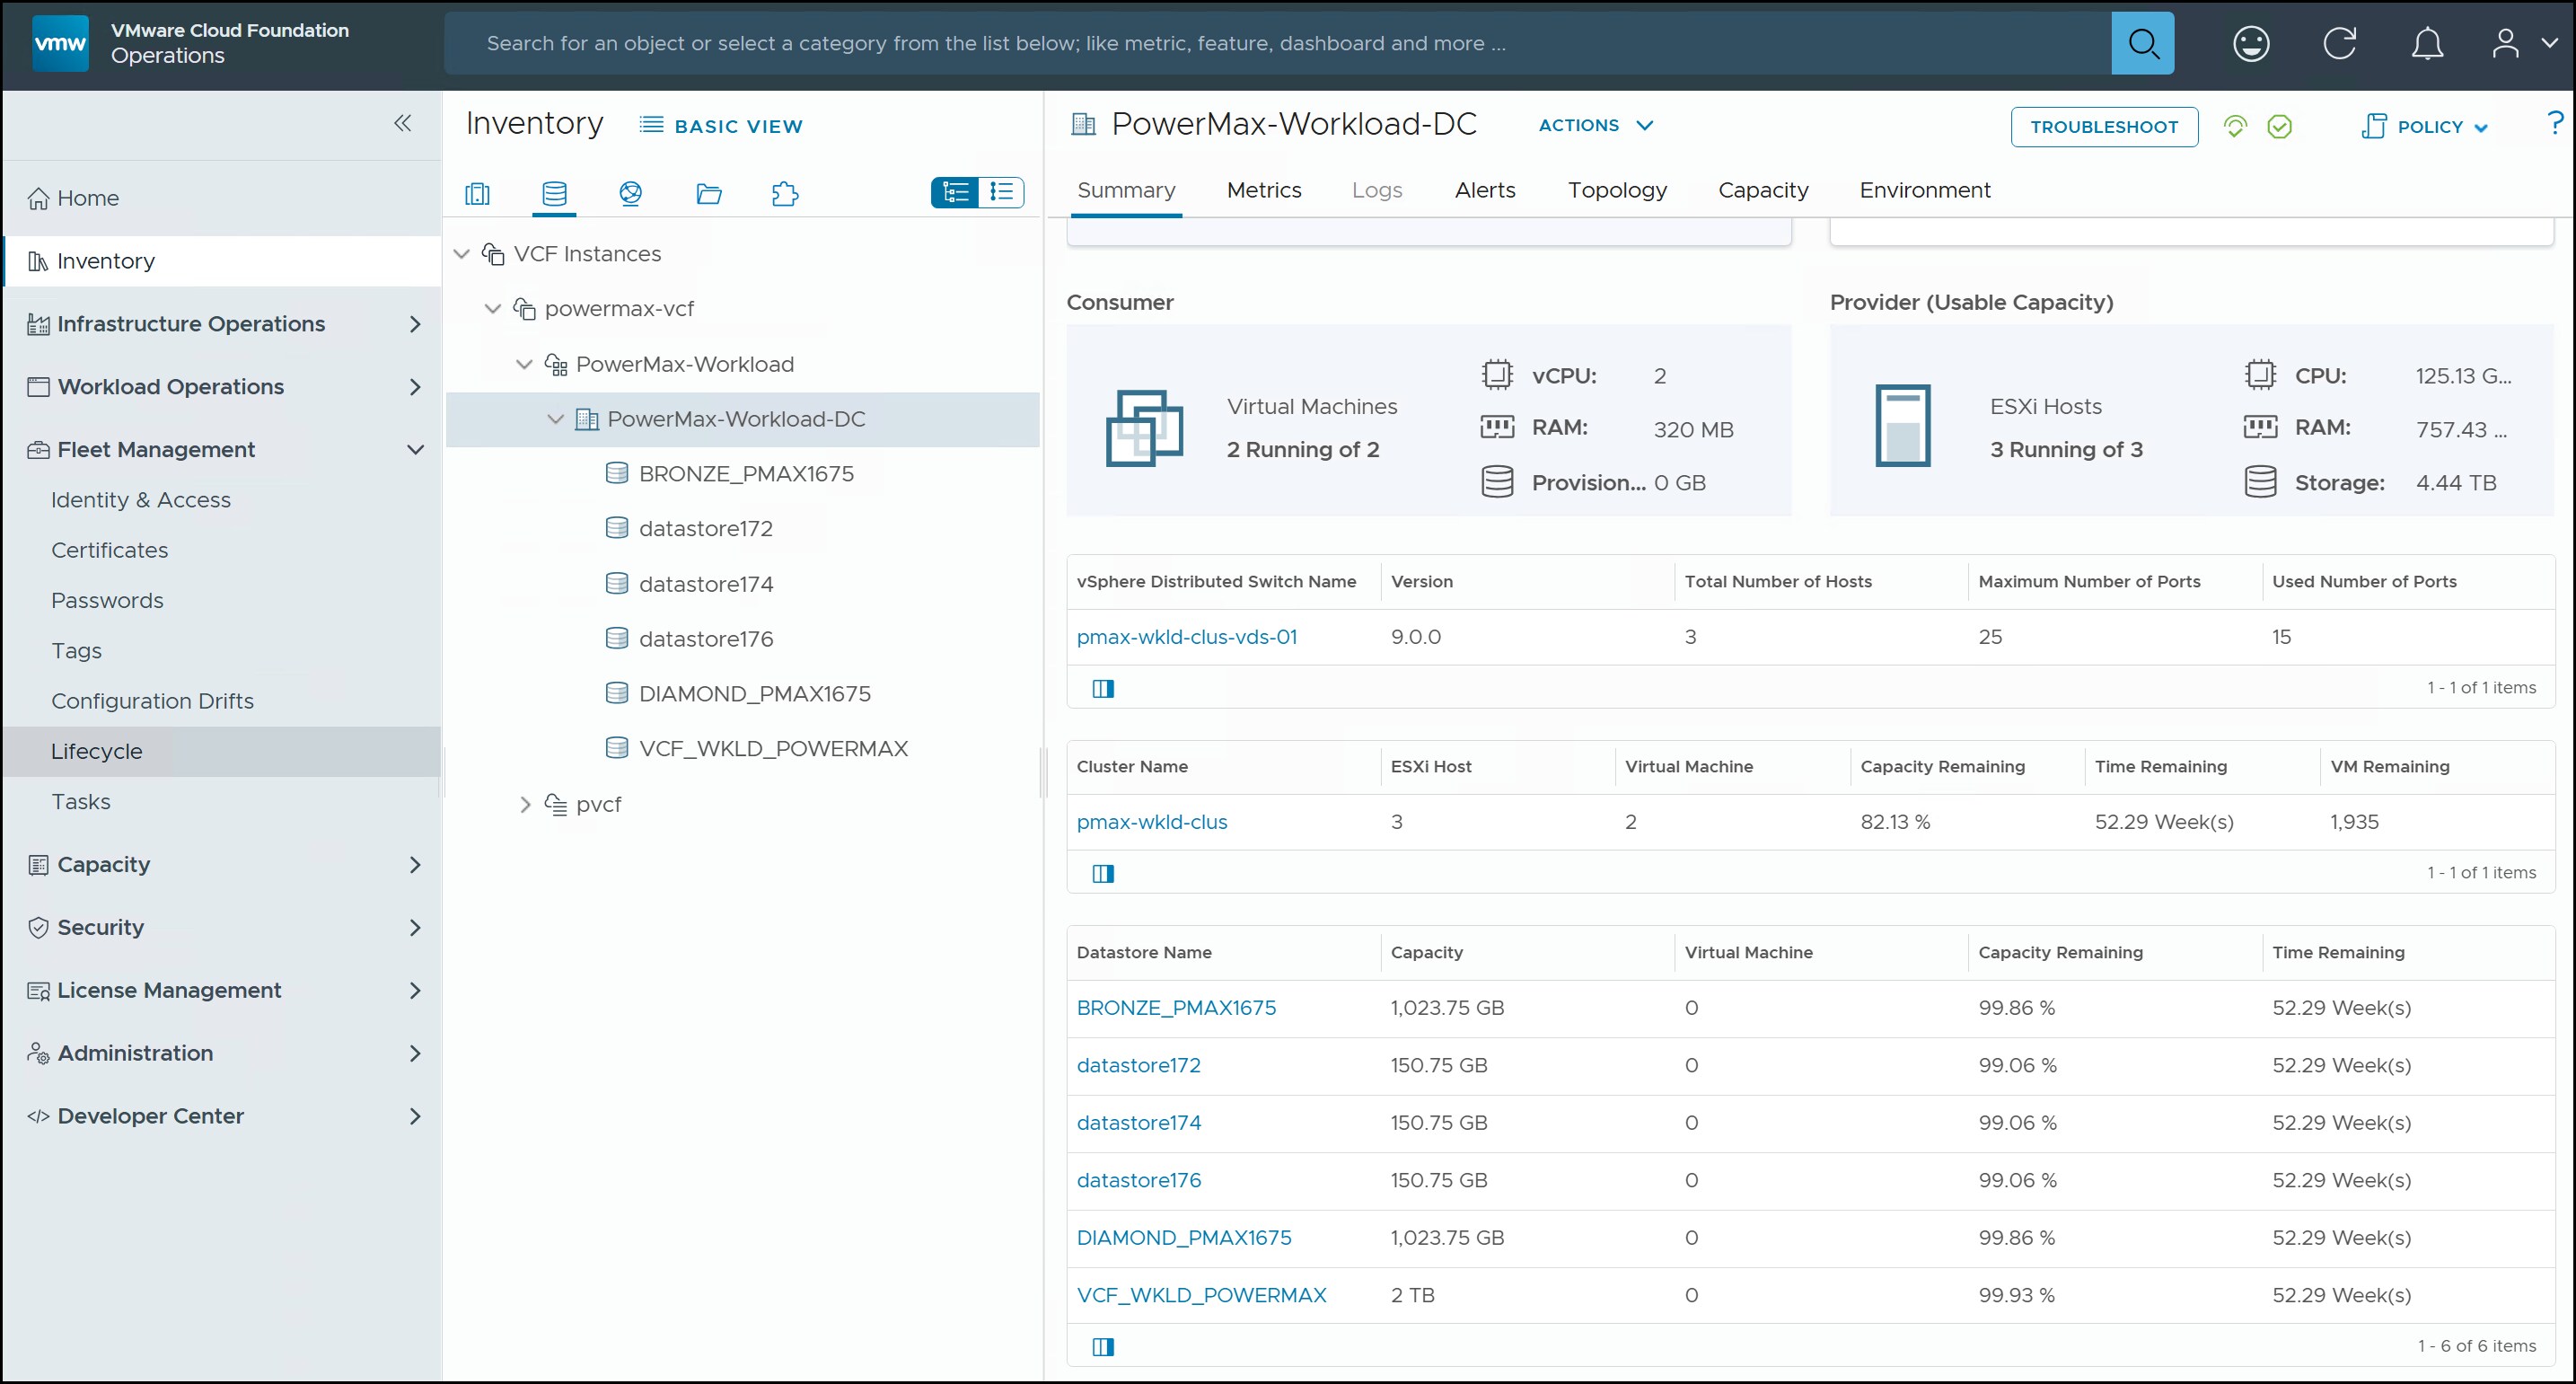Select the folders inventory icon

point(709,193)
